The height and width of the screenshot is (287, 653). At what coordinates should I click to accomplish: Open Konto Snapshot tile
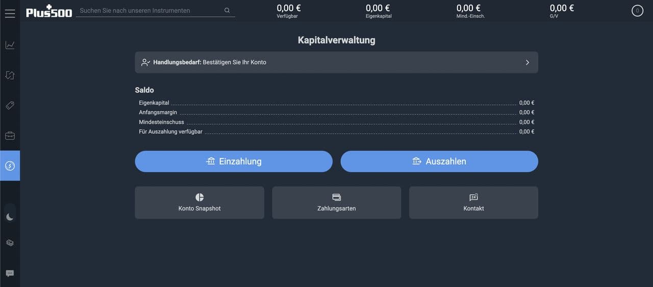pos(199,202)
